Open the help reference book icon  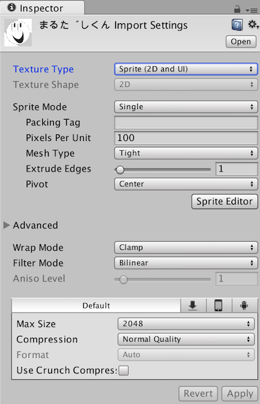237,25
